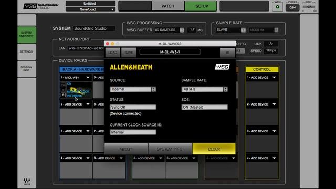
Task: Click the Rack A - Hardware header
Action: click(x=82, y=69)
